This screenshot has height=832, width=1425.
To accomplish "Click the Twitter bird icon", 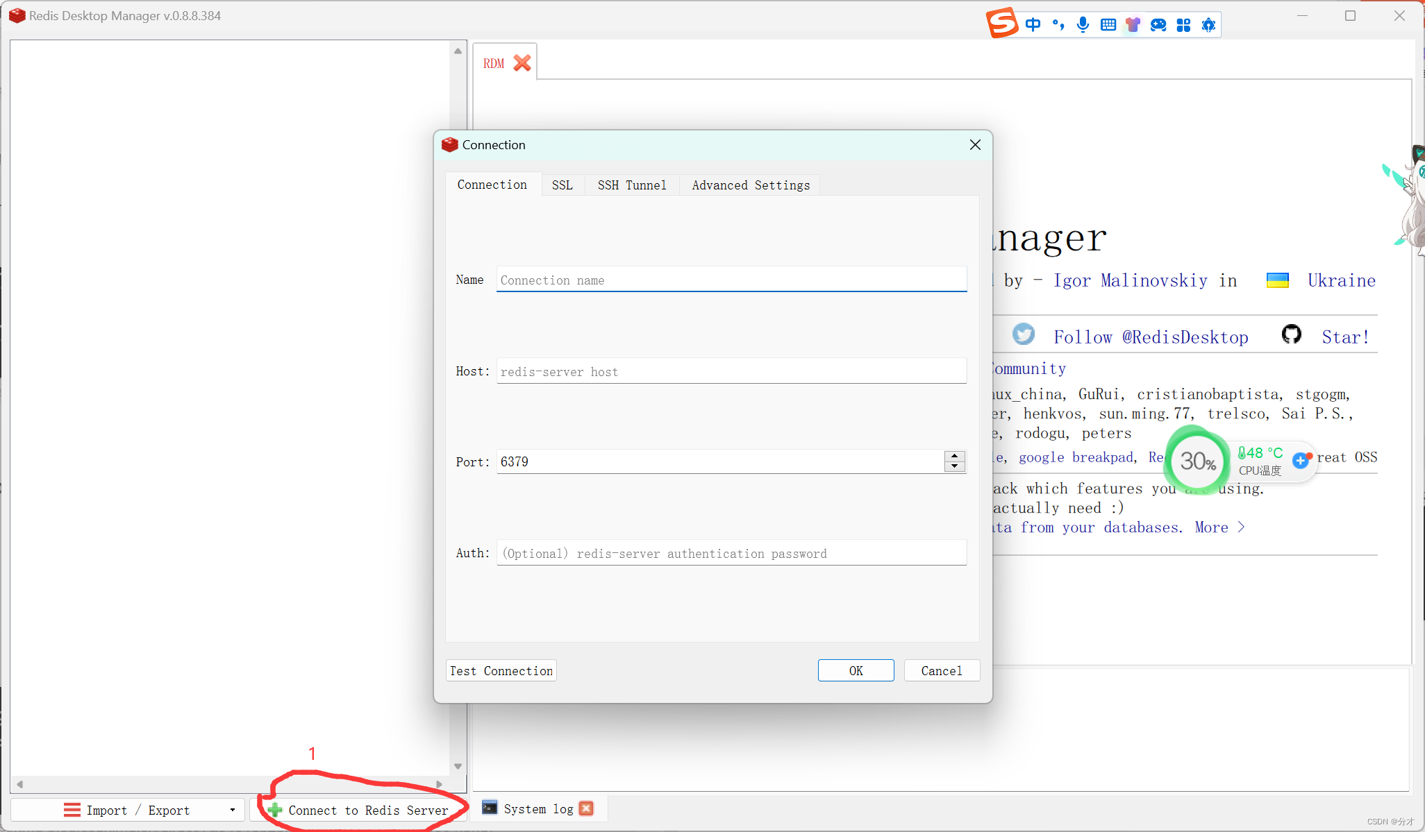I will click(x=1024, y=334).
